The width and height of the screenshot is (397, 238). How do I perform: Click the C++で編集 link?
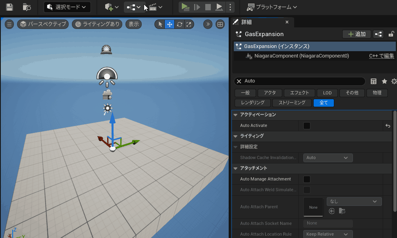click(x=381, y=56)
